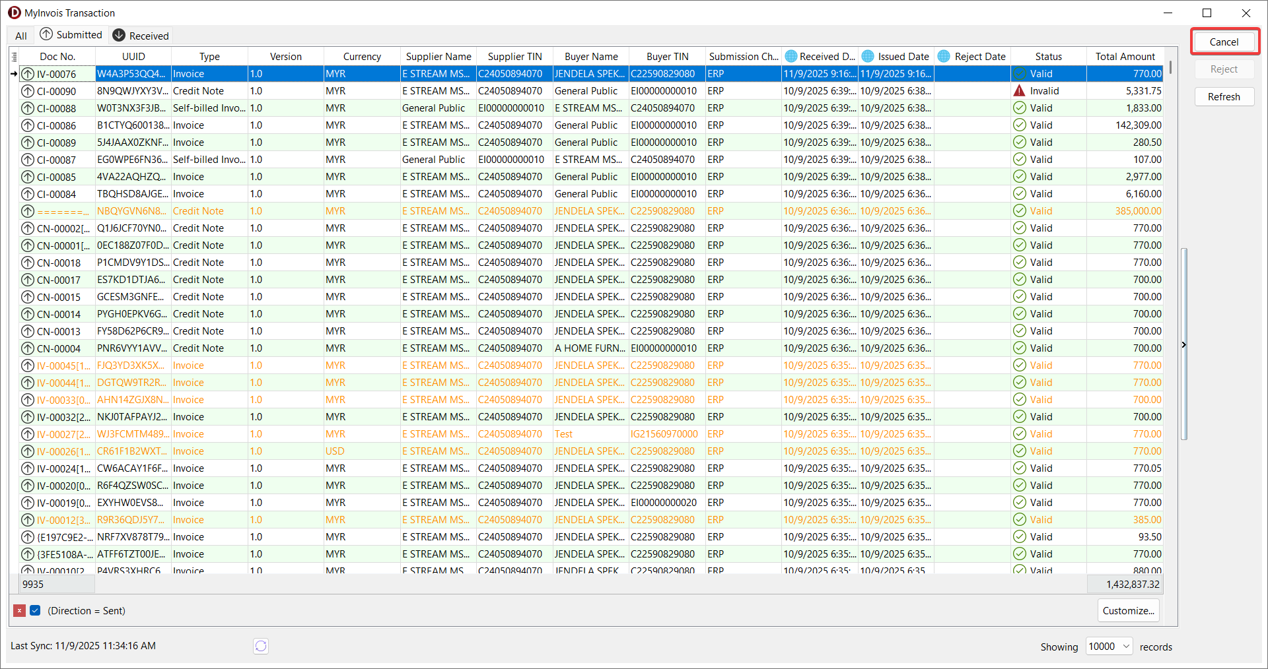The image size is (1268, 669).
Task: Remove the filter with the red X icon
Action: click(x=20, y=611)
